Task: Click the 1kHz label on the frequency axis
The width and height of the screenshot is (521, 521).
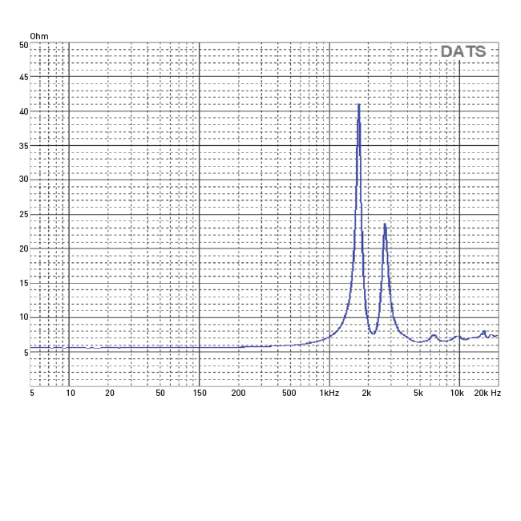Action: pos(329,393)
